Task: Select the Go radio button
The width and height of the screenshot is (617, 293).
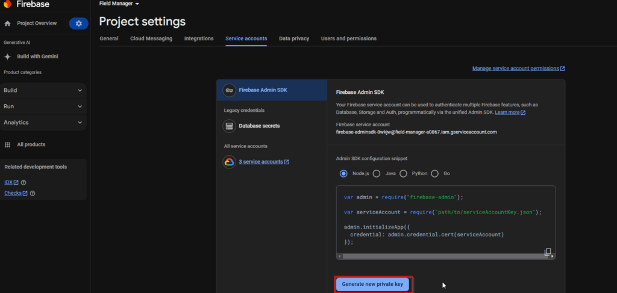Action: click(x=435, y=174)
